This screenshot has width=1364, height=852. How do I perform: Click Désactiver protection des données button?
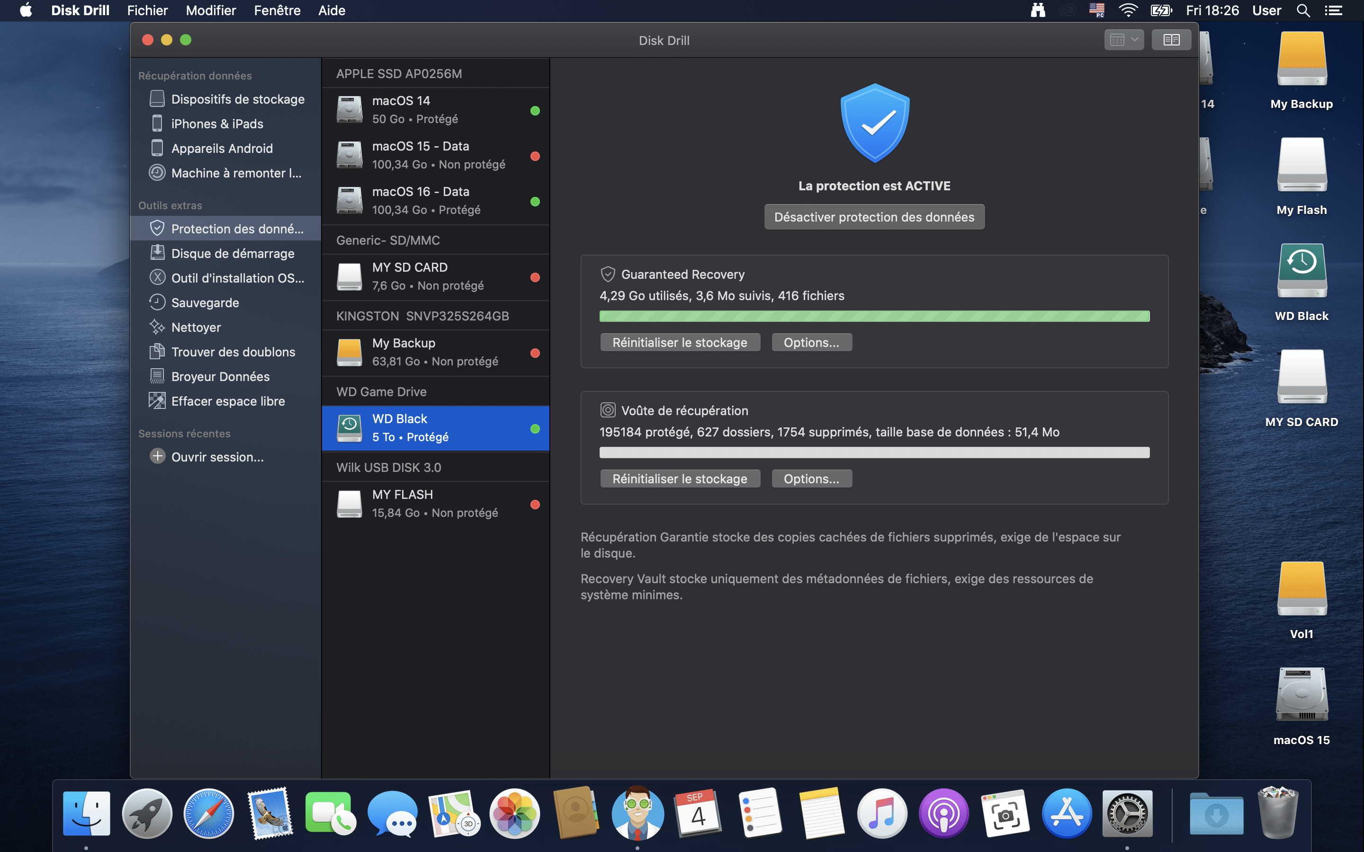(874, 217)
